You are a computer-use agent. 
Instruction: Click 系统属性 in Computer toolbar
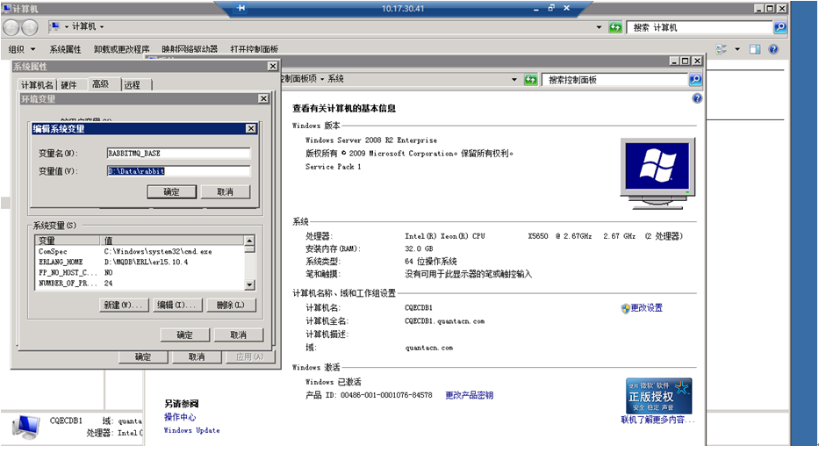(65, 49)
